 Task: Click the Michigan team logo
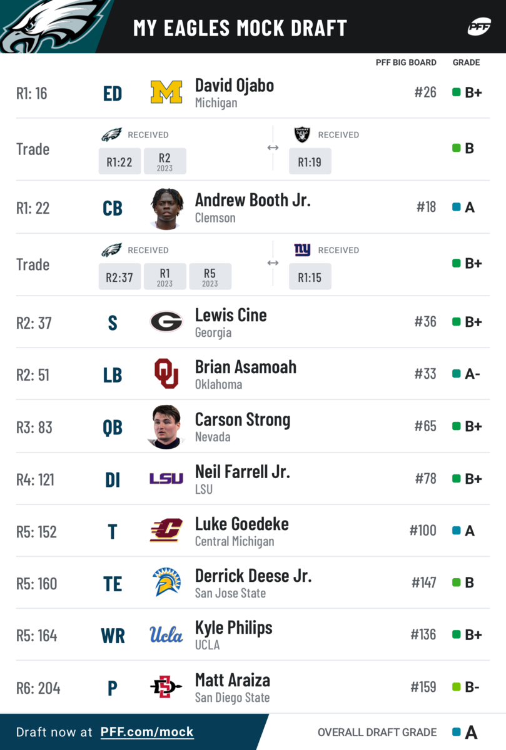point(166,92)
